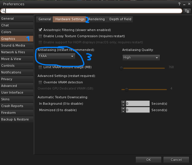192x165 pixels.
Task: Open Crash Reports preferences
Action: click(x=17, y=106)
